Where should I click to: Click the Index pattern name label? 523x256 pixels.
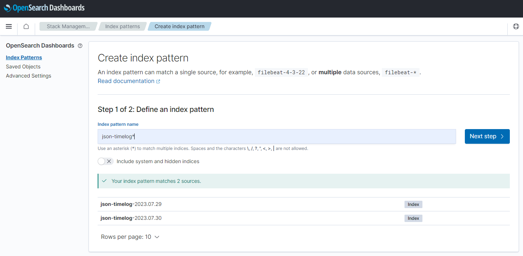point(118,124)
